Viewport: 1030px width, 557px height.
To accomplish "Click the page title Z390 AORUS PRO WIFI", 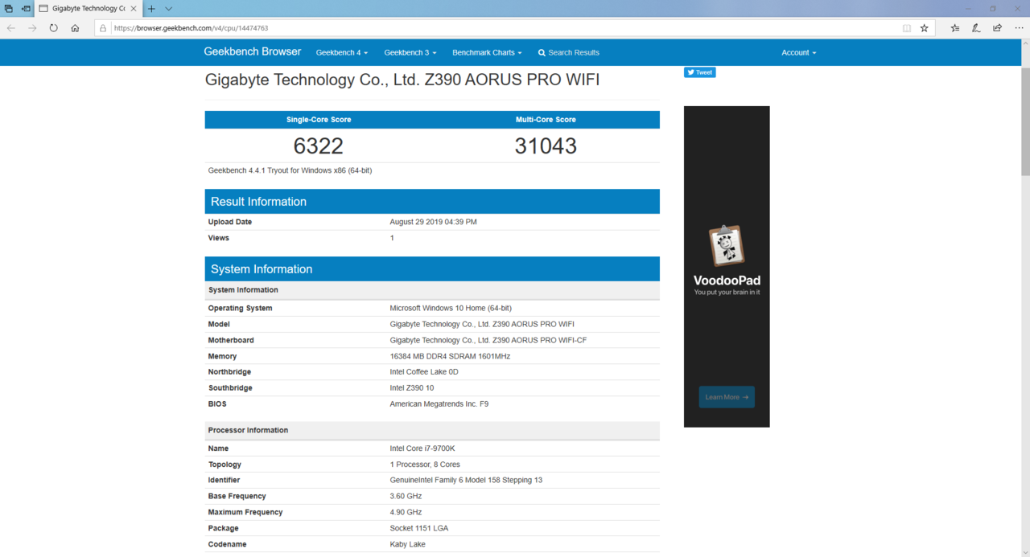I will coord(402,80).
